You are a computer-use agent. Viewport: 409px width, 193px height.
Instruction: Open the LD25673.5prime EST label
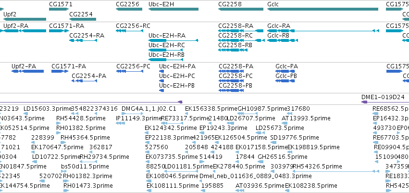[x=280, y=128]
